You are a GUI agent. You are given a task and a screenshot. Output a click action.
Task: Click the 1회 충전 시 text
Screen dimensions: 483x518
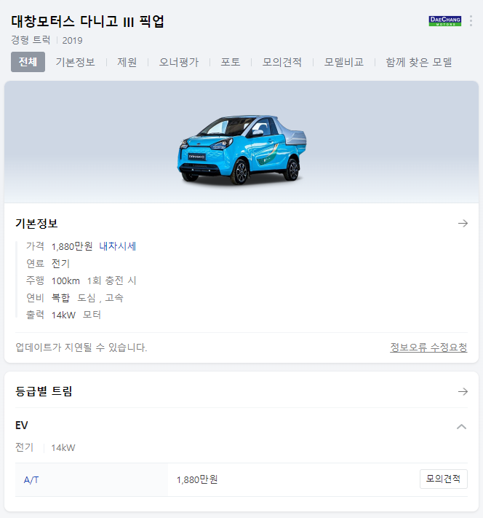point(111,280)
